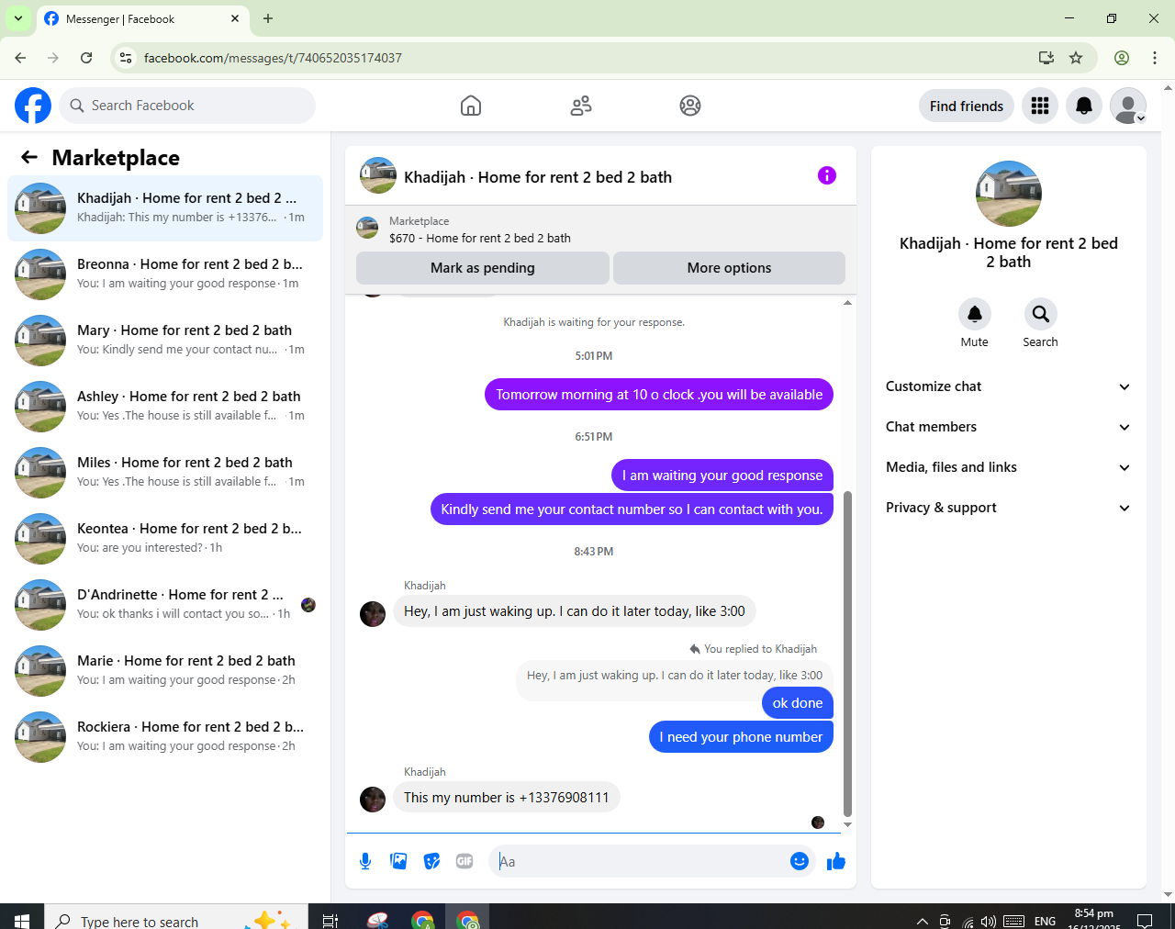Image resolution: width=1175 pixels, height=929 pixels.
Task: Open the $670 Marketplace listing link
Action: 480,238
